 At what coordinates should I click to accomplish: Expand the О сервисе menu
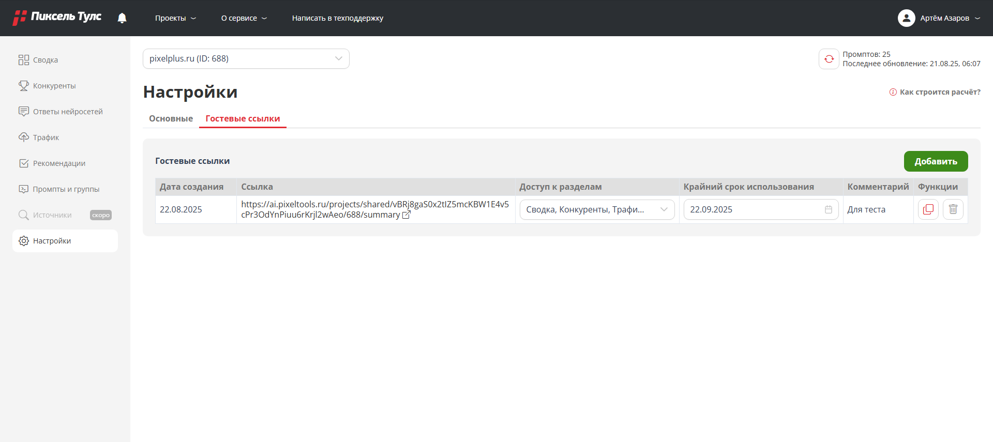tap(244, 18)
